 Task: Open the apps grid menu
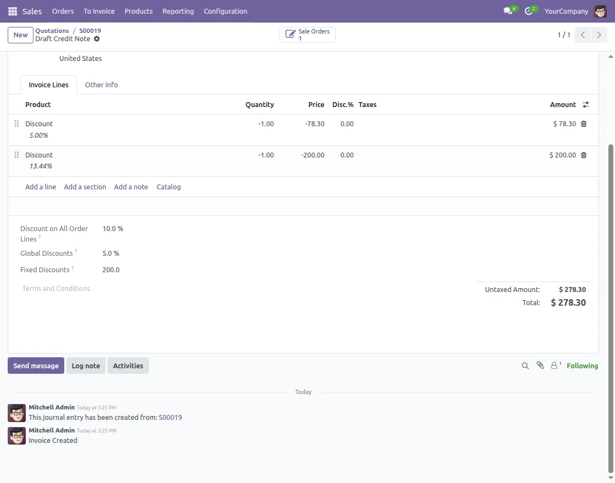coord(12,11)
